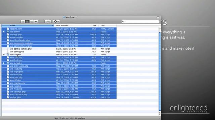Viewport: 215px width, 120px height.
Task: Click the wordpress folder icon in title bar
Action: pyautogui.click(x=64, y=17)
